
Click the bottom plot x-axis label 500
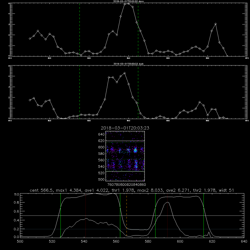[x=20, y=241]
